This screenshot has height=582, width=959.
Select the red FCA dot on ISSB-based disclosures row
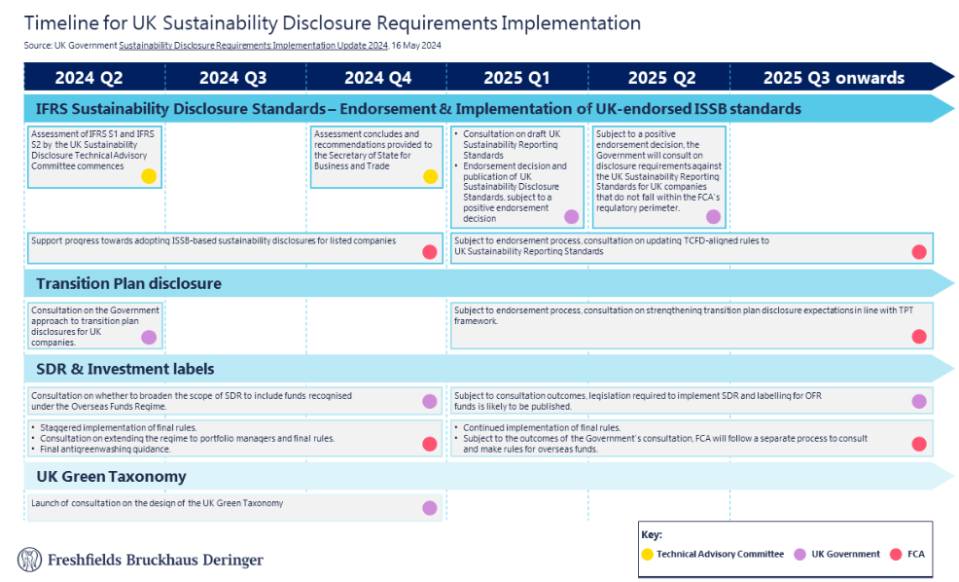click(x=429, y=251)
